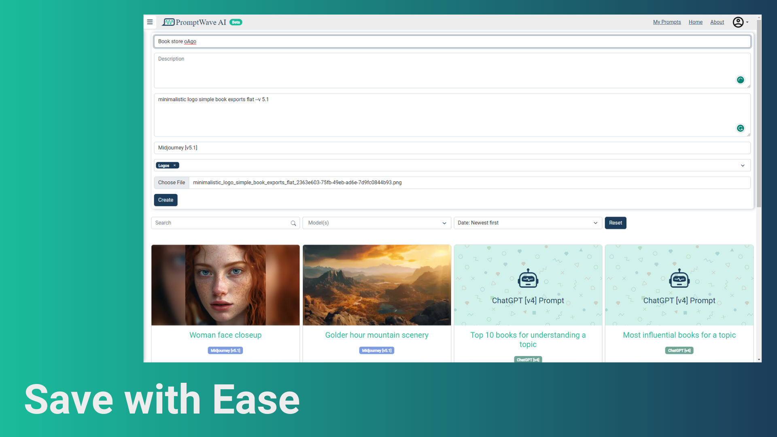
Task: Click the Reset filters button
Action: coord(615,223)
